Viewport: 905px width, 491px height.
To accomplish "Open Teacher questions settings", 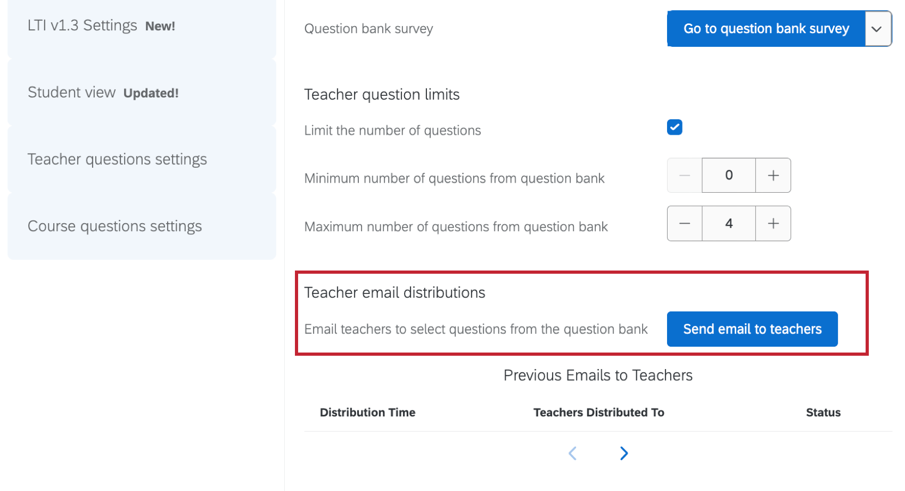I will coord(117,159).
